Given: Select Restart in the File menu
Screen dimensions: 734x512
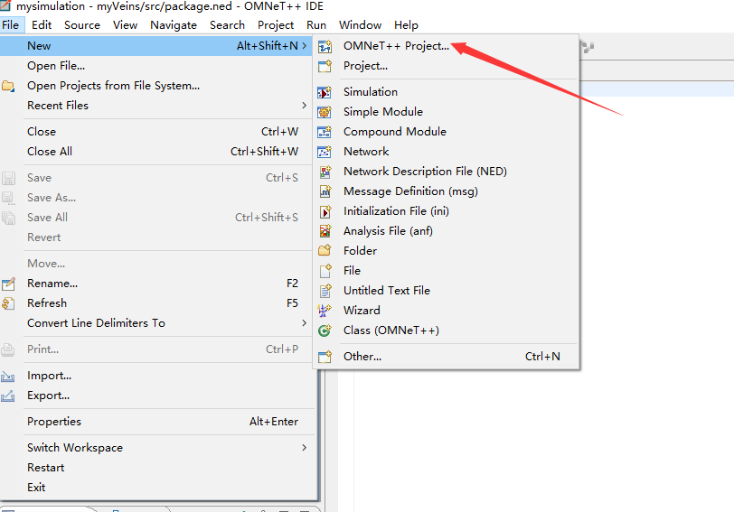Looking at the screenshot, I should pyautogui.click(x=156, y=468).
